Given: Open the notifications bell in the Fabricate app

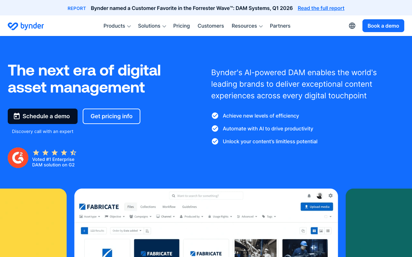Looking at the screenshot, I should [309, 196].
